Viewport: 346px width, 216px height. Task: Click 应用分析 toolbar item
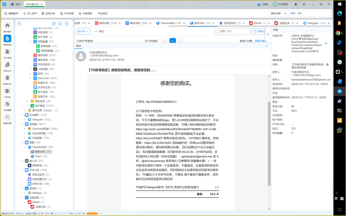[x=48, y=13]
